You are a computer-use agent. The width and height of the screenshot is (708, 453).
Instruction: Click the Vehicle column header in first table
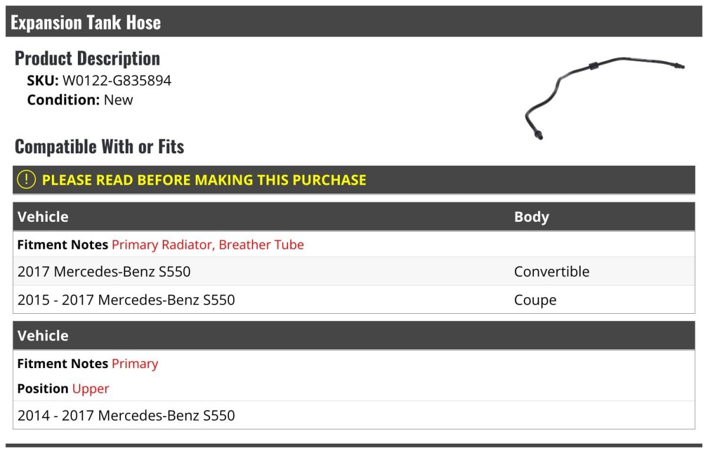(x=43, y=216)
